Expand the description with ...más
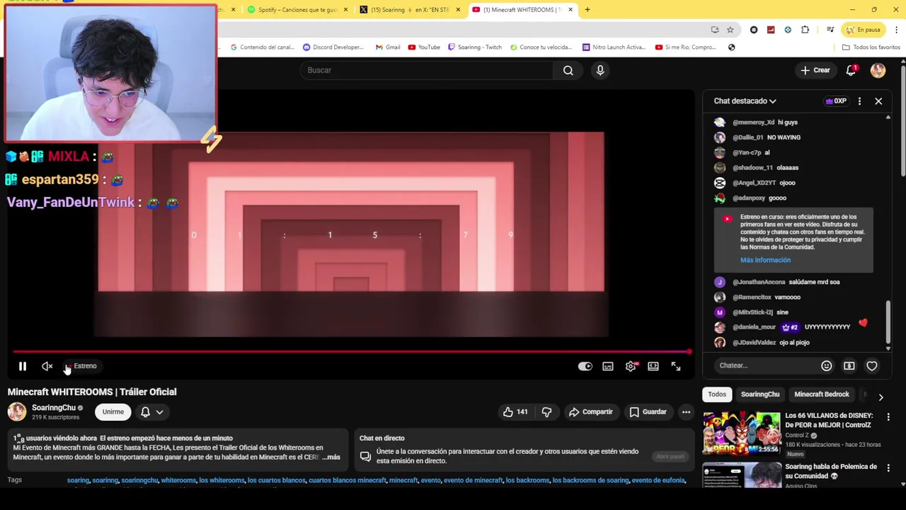906x510 pixels. [x=332, y=458]
